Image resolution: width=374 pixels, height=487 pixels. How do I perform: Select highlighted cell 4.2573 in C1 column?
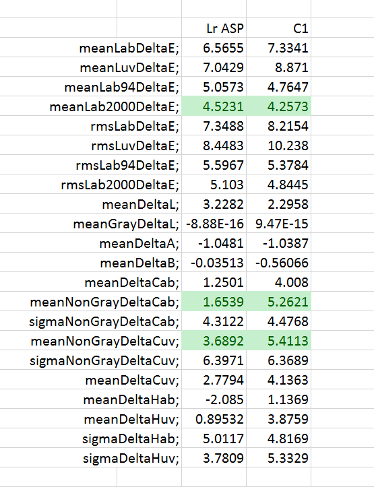278,106
